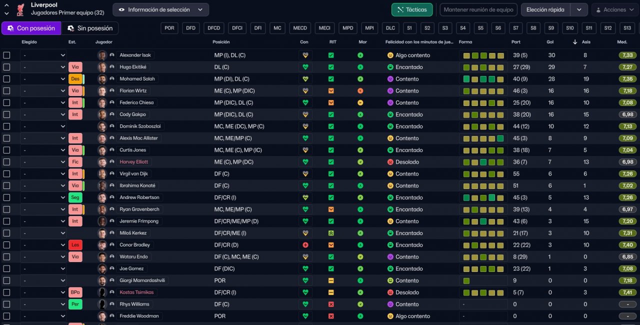640x325 pixels.
Task: Click Miloš Kerkez's match sharpness icon
Action: pyautogui.click(x=331, y=233)
